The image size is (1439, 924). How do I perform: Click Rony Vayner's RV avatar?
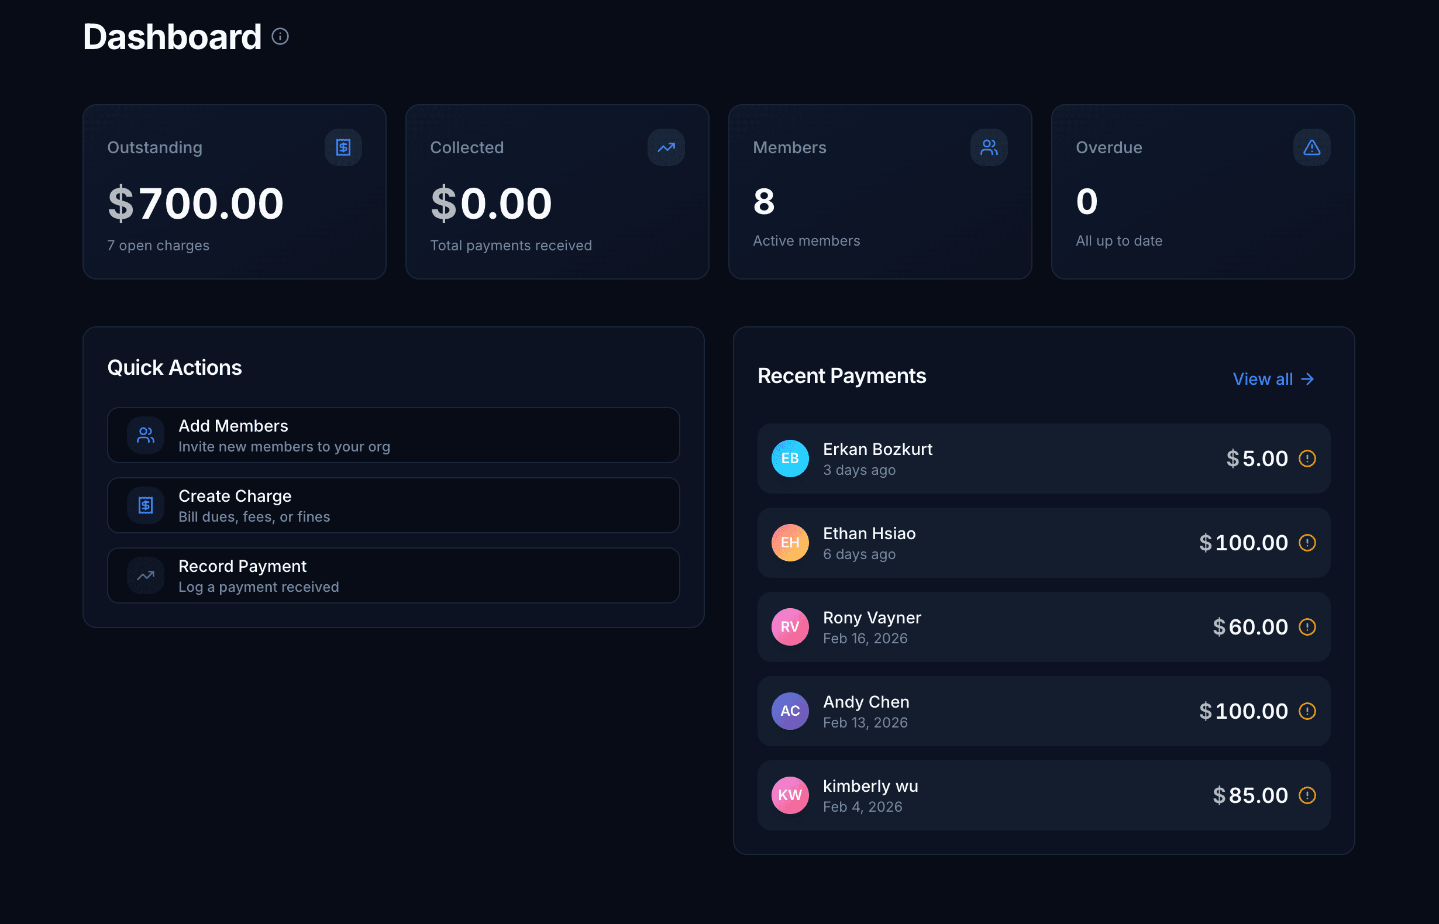click(x=790, y=627)
